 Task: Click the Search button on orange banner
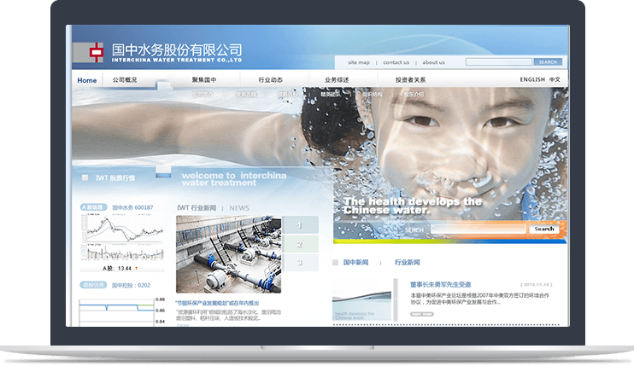(543, 229)
